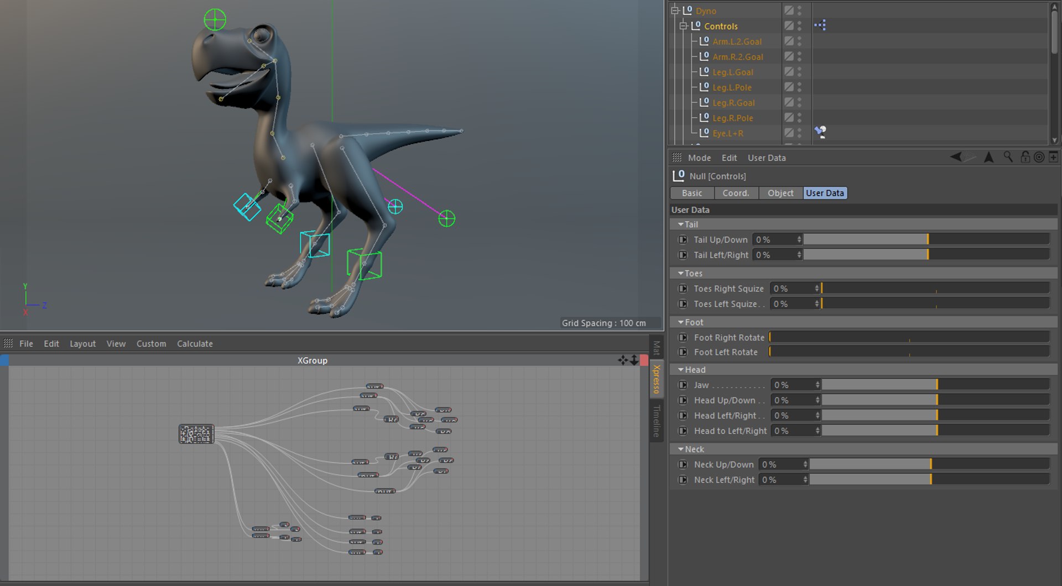
Task: Collapse the Head user data group
Action: pos(680,369)
